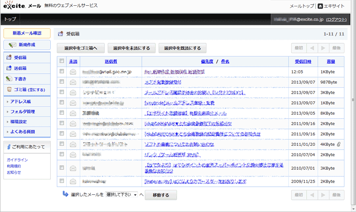Click envelope icon in 8KByte row
356x212 pixels.
(73, 113)
